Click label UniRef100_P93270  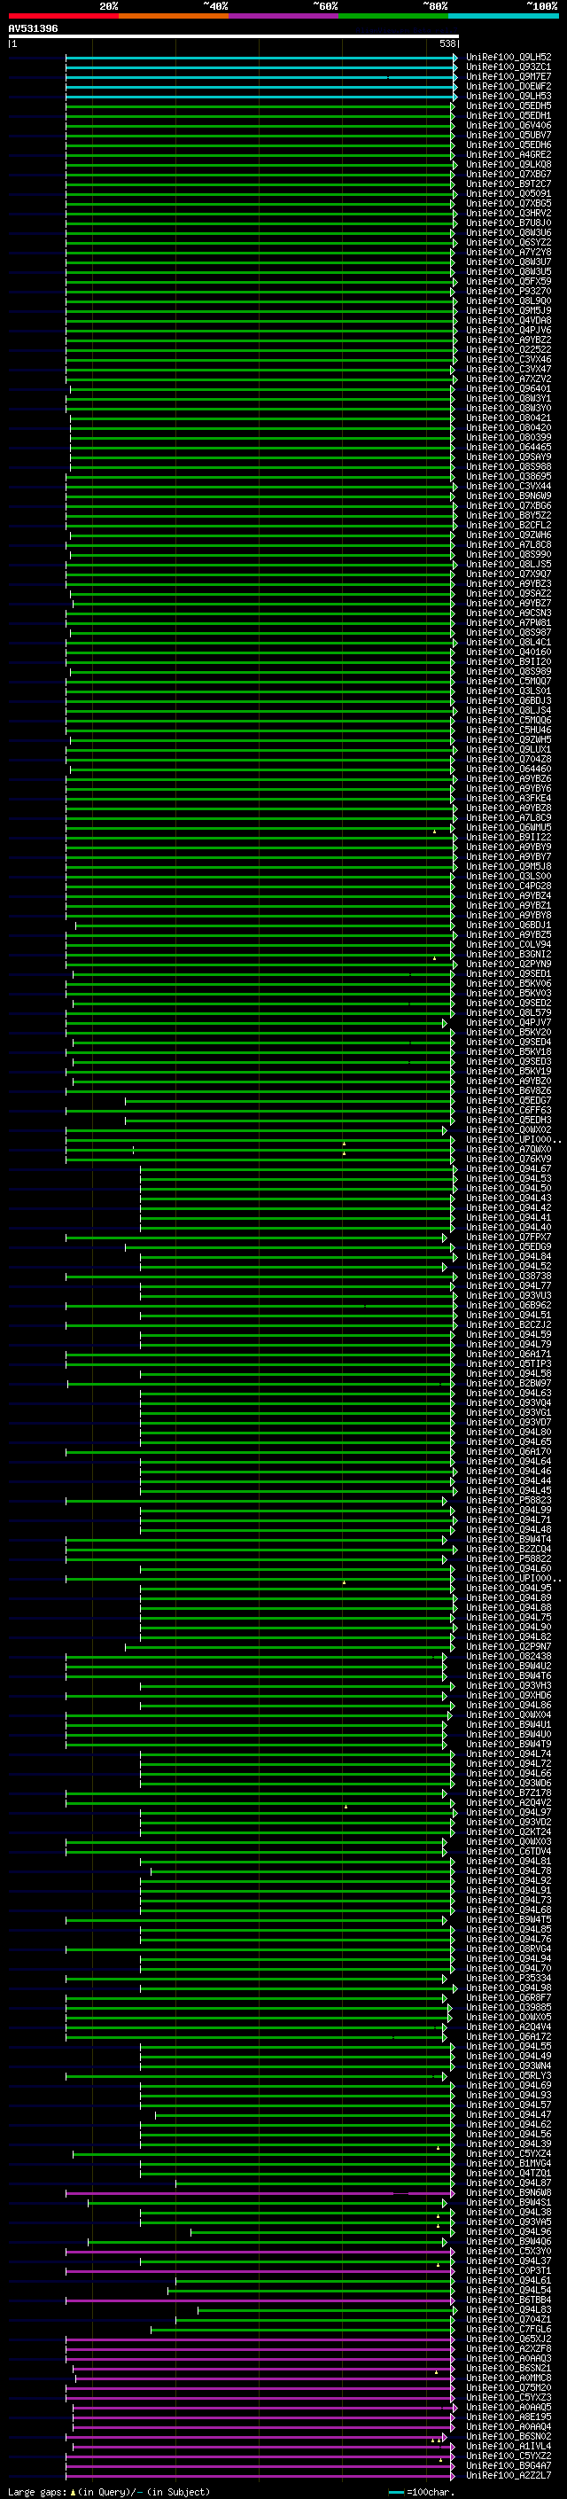508,291
